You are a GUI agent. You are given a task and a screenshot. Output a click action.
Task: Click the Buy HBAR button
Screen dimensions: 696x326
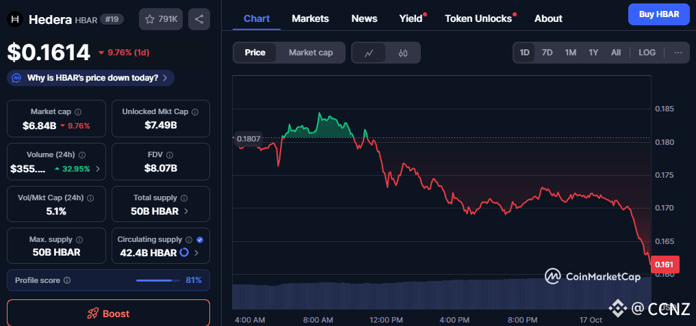point(658,14)
